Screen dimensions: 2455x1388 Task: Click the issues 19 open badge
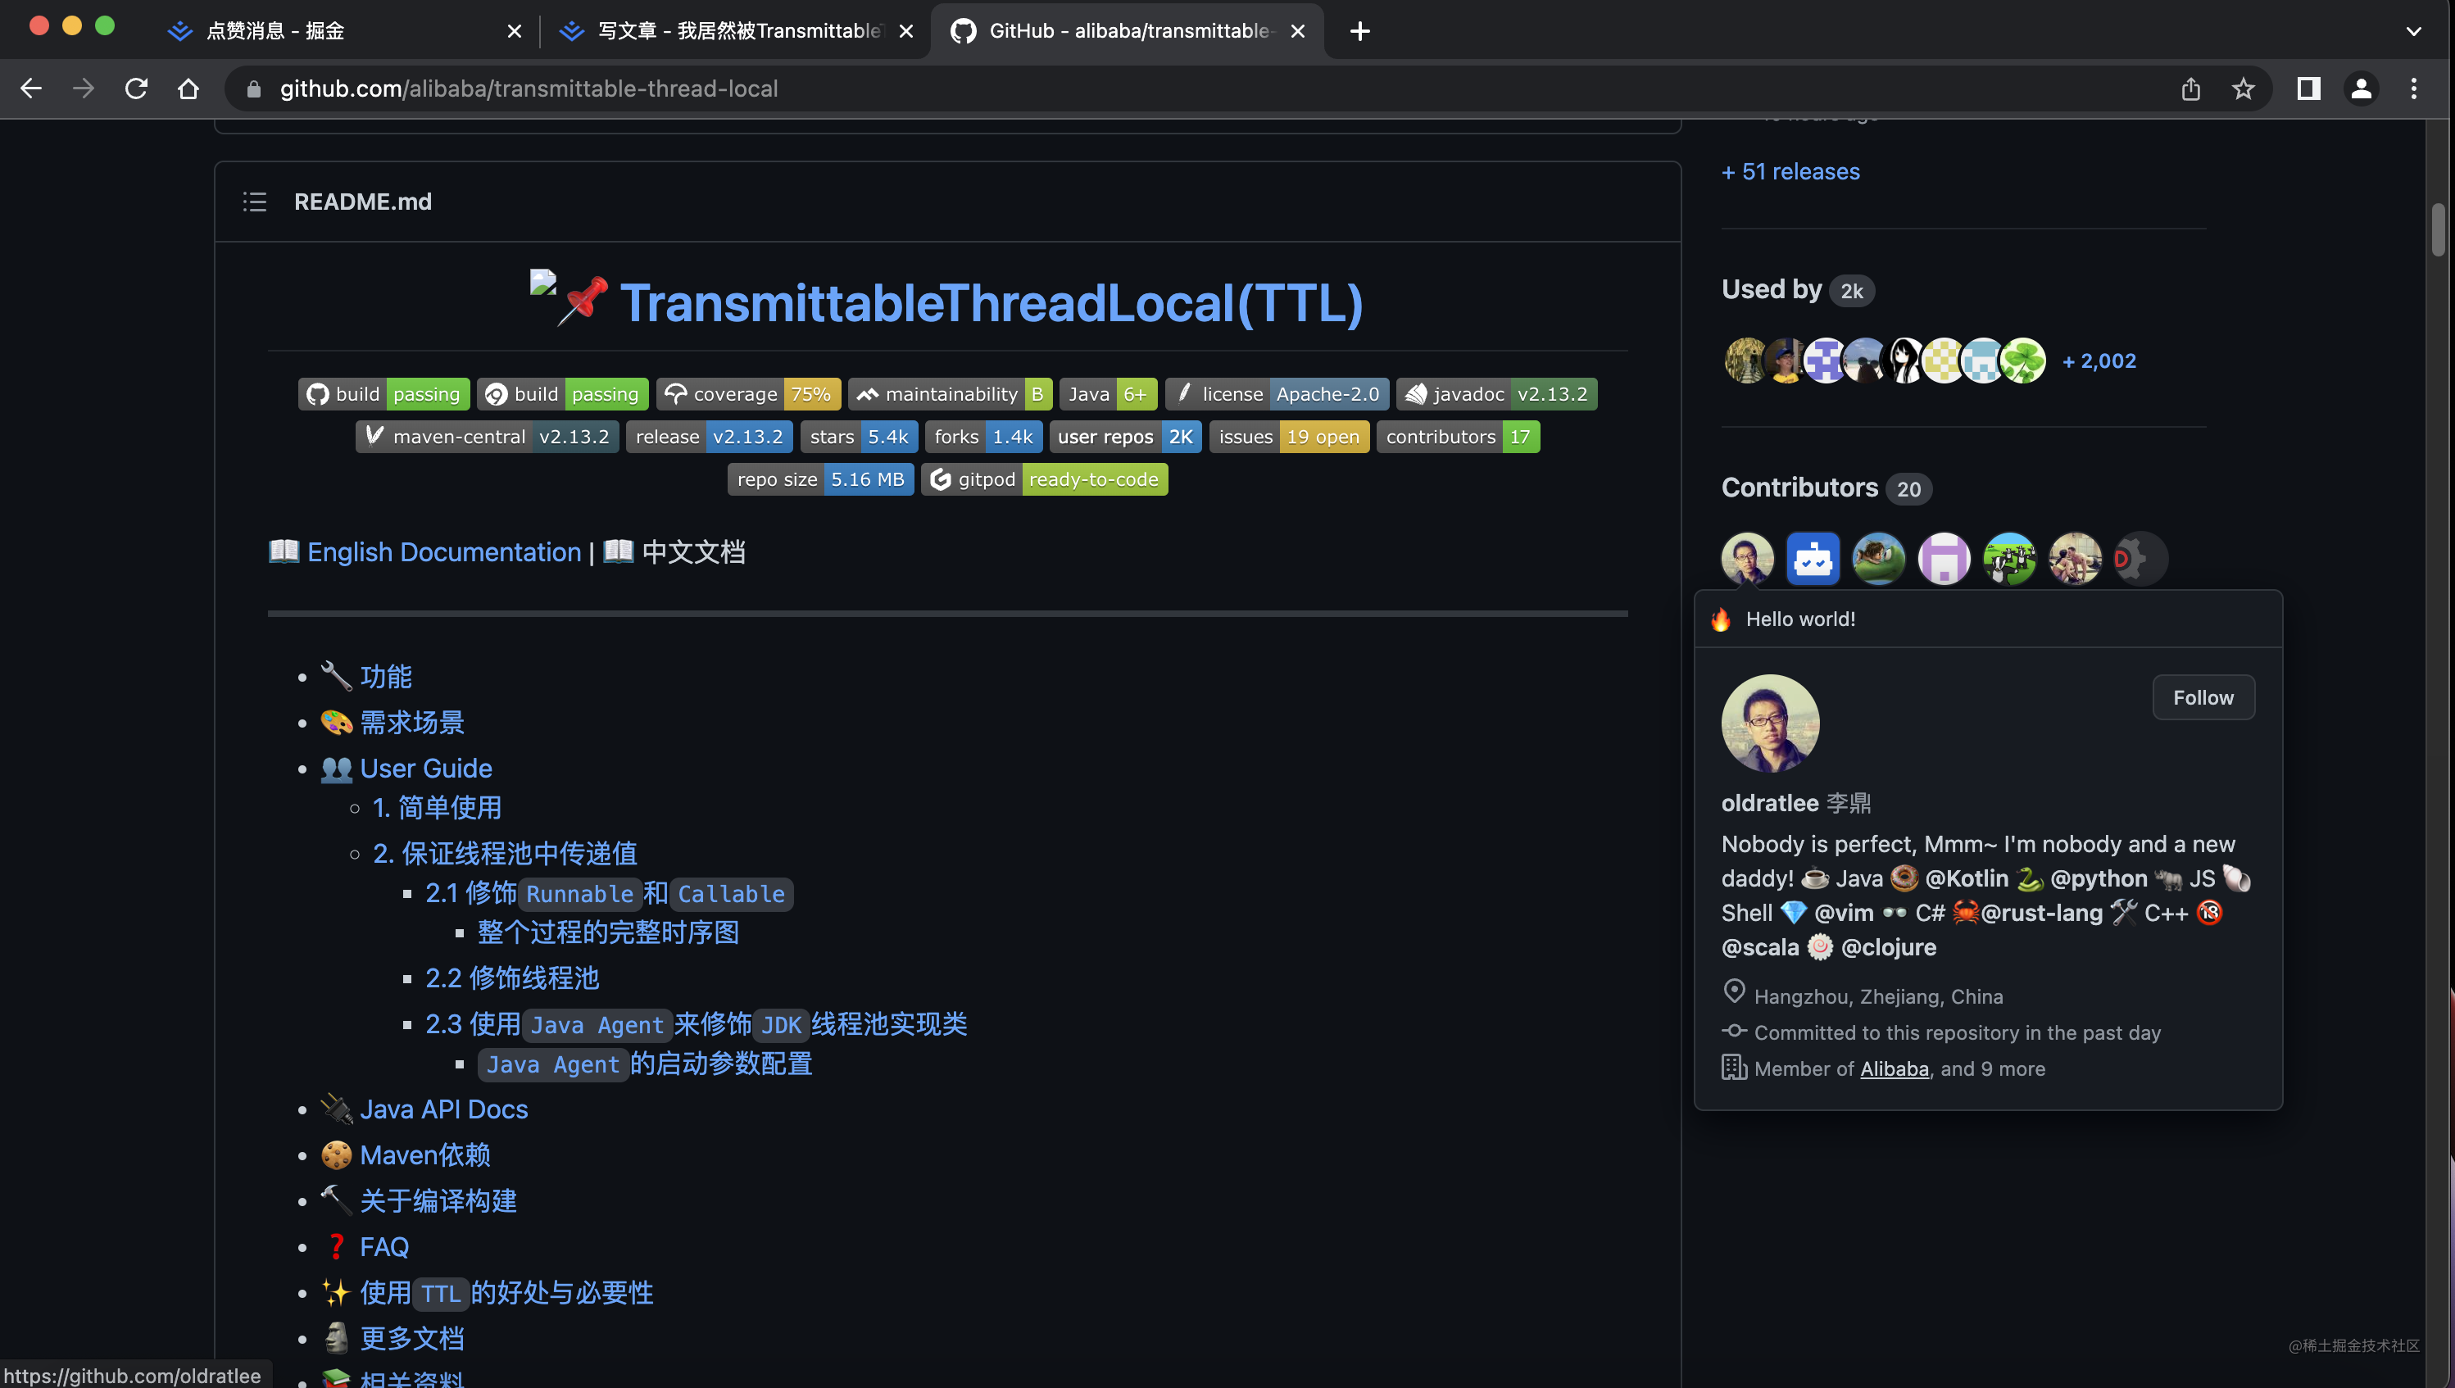(1289, 437)
